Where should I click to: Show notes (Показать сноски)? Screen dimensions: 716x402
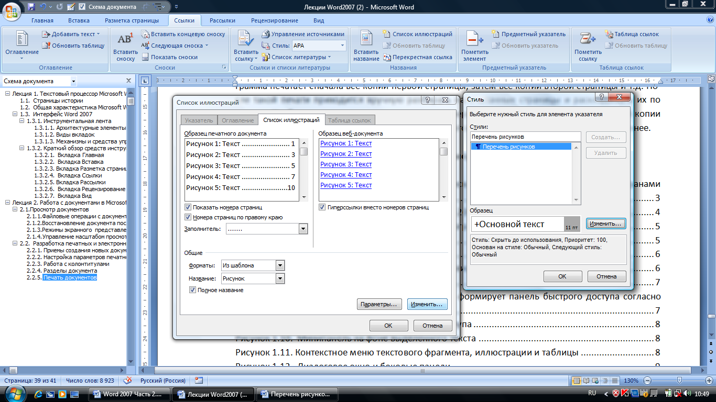170,57
